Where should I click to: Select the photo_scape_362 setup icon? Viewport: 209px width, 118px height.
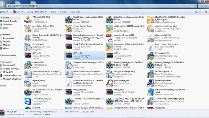[110, 83]
